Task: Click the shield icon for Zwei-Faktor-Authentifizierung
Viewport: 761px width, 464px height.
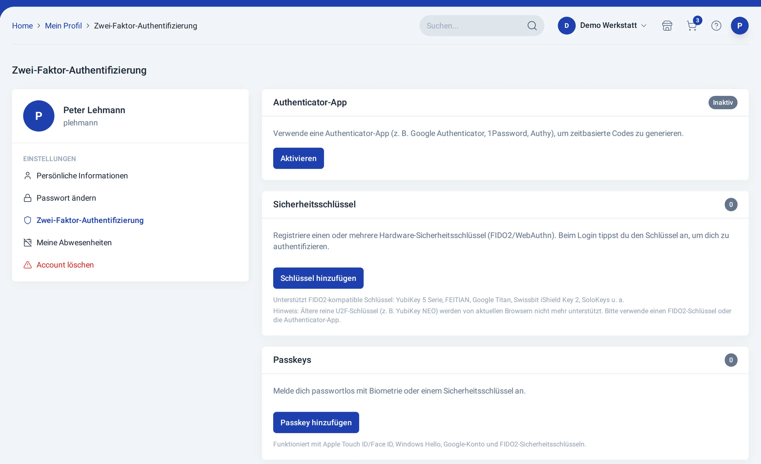Action: (27, 220)
